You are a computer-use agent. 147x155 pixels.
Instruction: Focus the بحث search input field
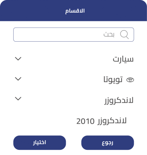[x=73, y=35]
